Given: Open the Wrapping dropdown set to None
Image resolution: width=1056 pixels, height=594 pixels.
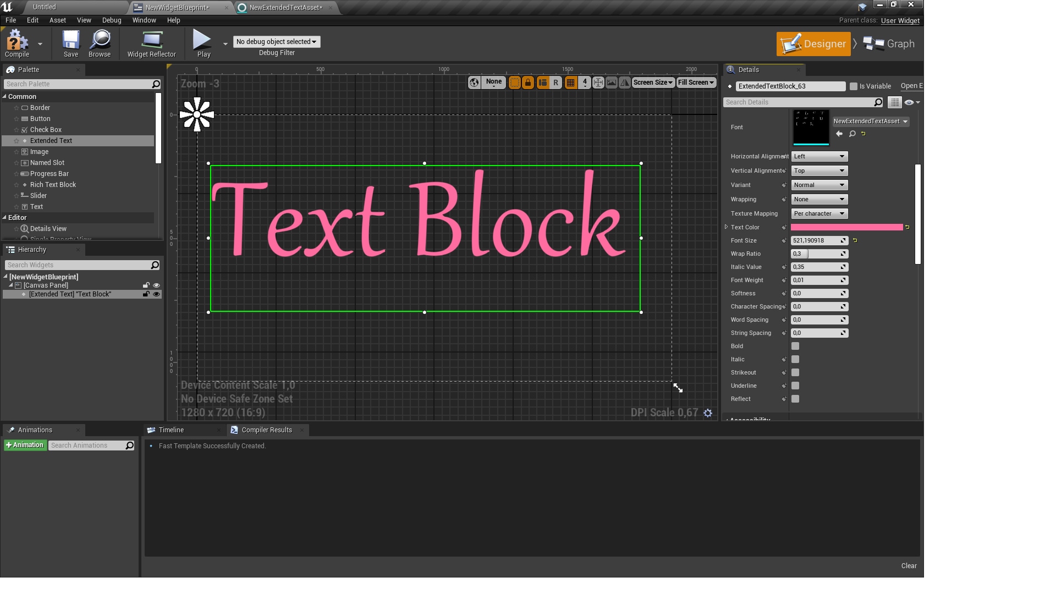Looking at the screenshot, I should [x=819, y=199].
